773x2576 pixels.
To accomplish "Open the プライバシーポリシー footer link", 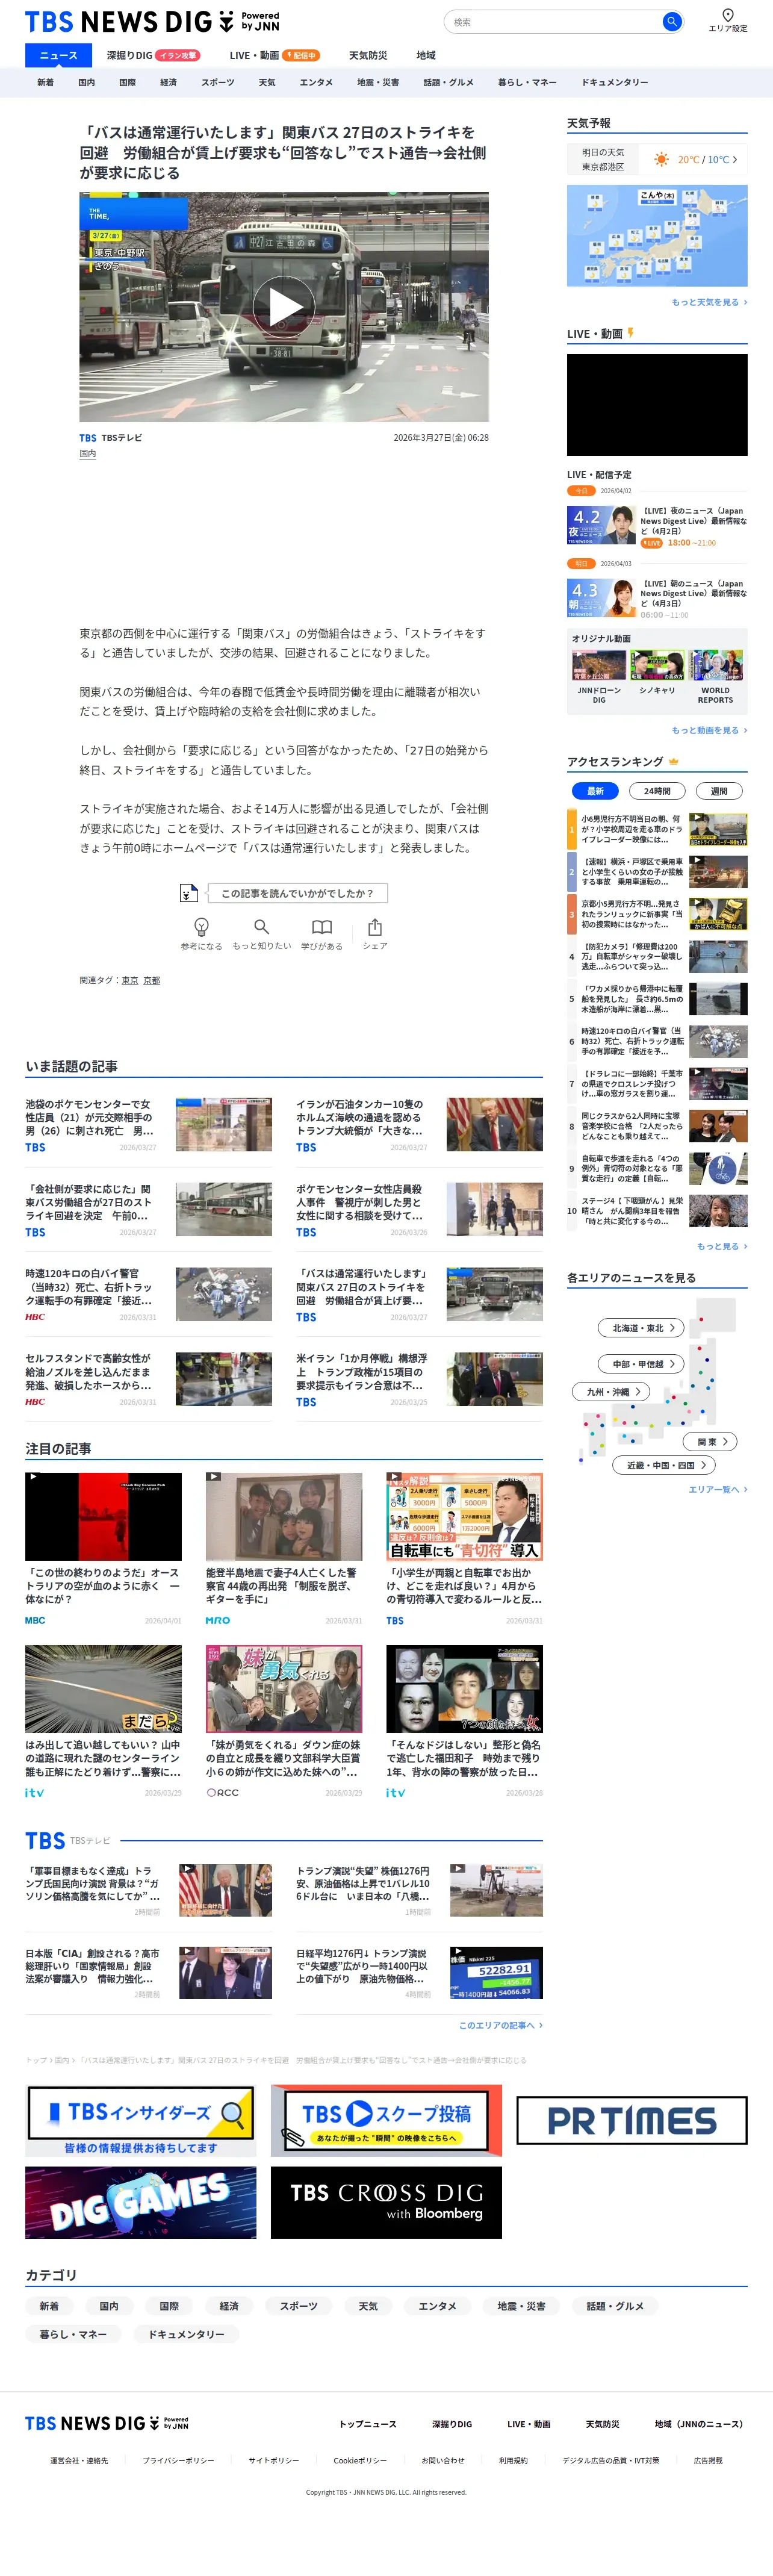I will (178, 2460).
